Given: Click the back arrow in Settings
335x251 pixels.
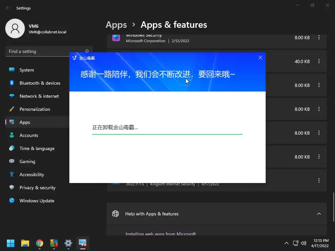Looking at the screenshot, I should click(8, 8).
